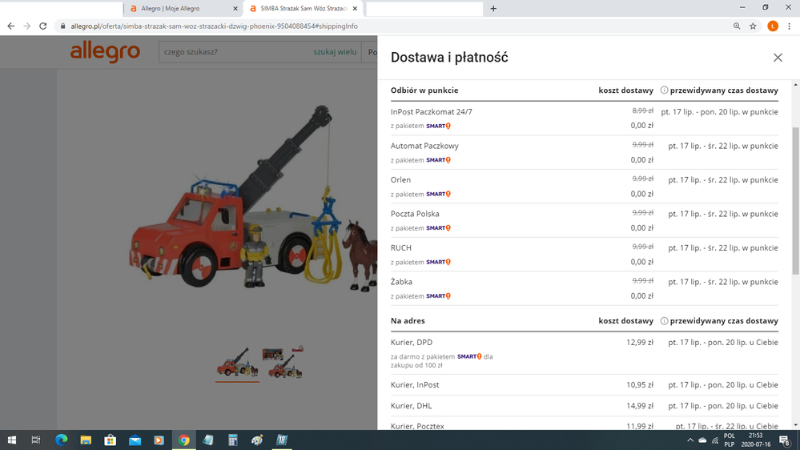Click the POL PLP language indicator
Screen dimensions: 800x450
[730, 440]
